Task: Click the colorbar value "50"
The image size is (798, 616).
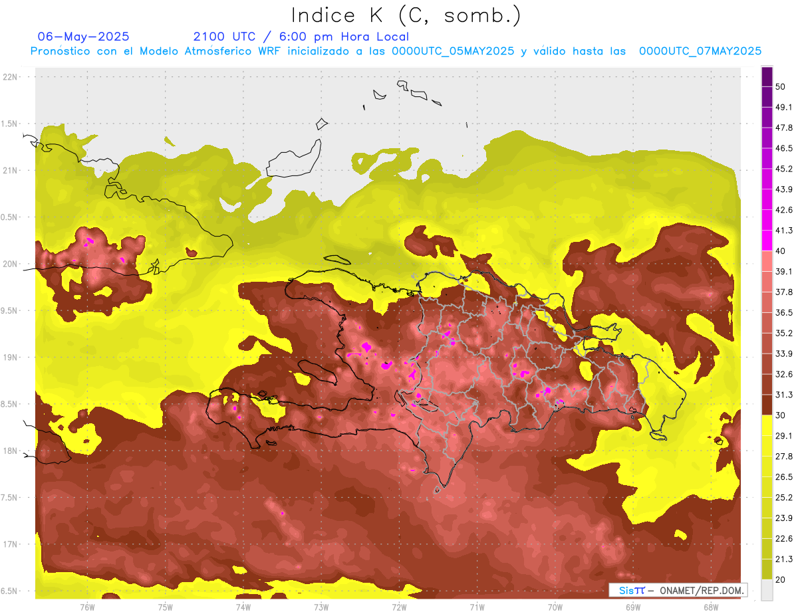Action: click(781, 86)
